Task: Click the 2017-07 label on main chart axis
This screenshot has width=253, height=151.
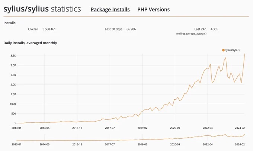Action: click(110, 128)
